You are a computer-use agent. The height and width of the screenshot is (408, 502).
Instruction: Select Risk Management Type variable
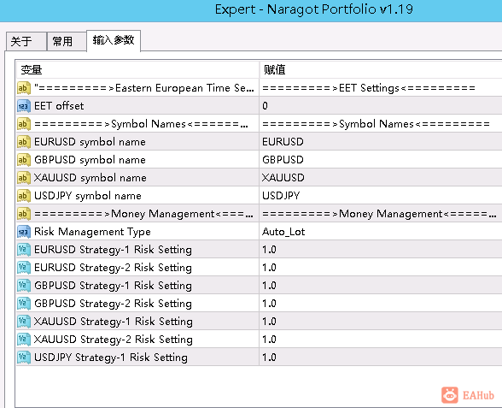(92, 232)
